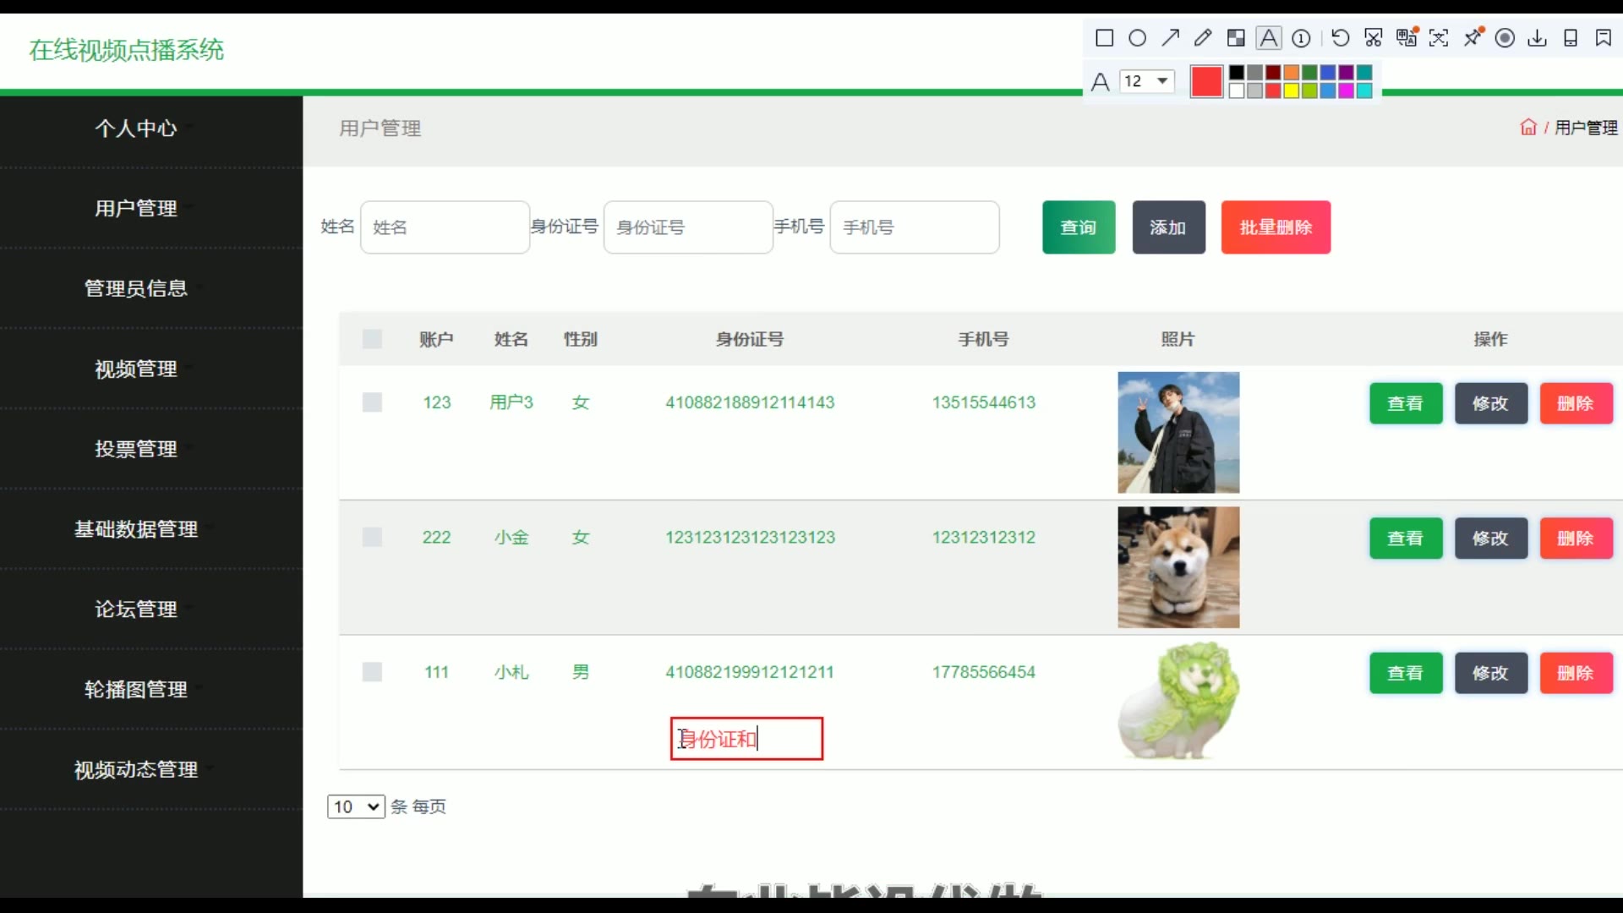Expand 基础数据管理 sidebar menu

pos(136,529)
